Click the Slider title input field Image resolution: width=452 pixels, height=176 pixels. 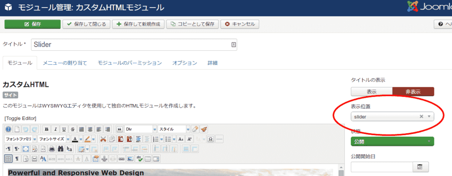click(x=134, y=45)
